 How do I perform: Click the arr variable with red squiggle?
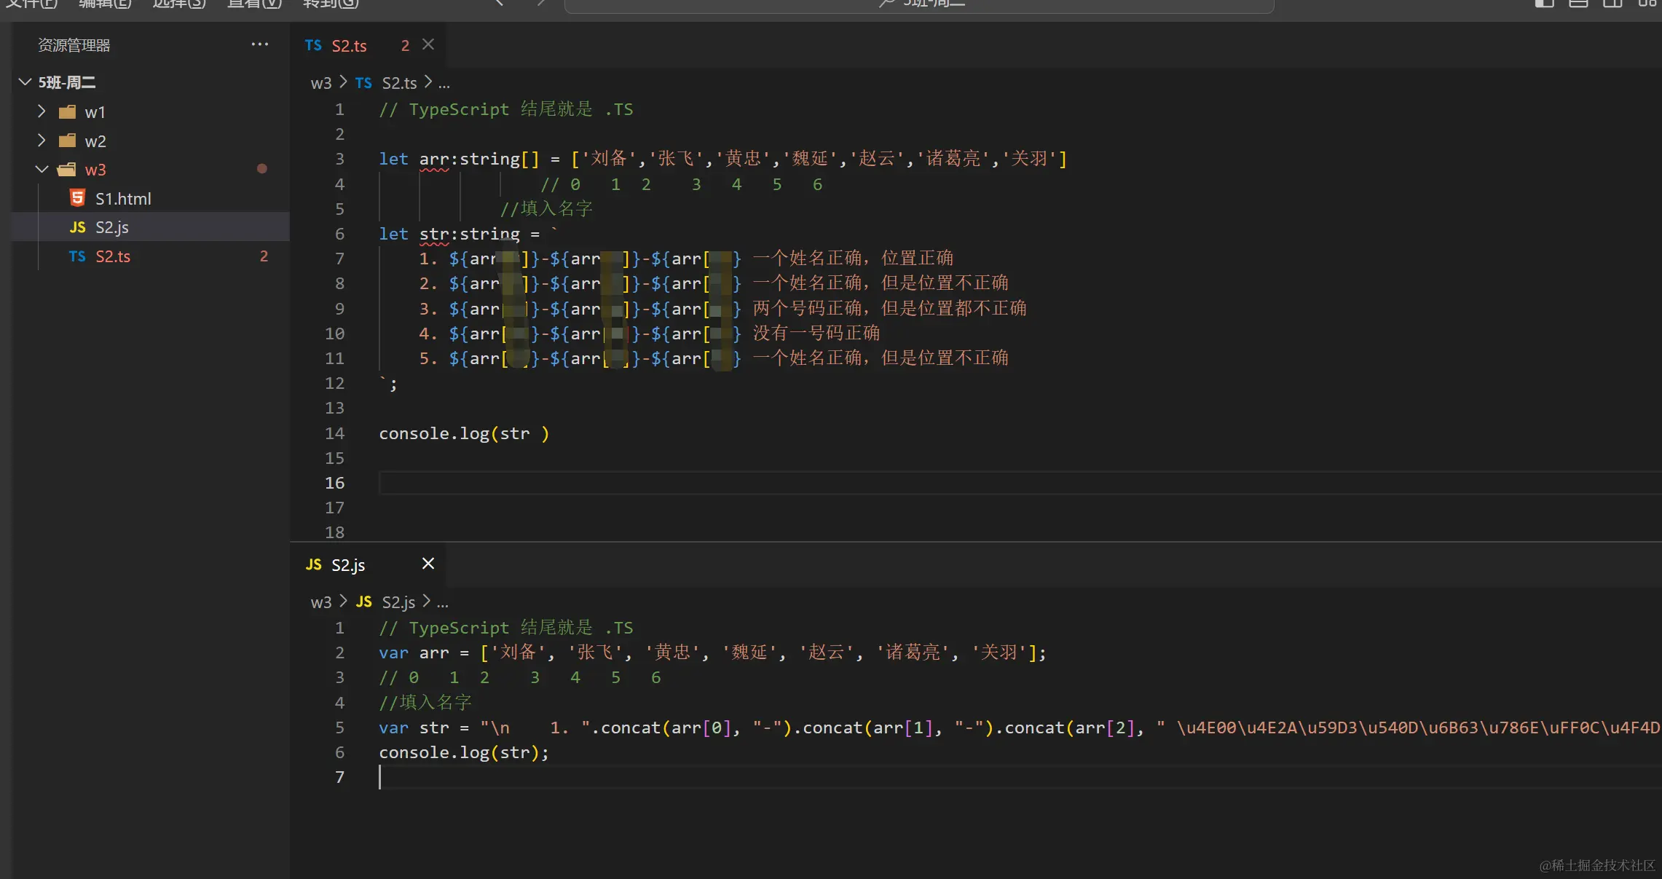[434, 159]
